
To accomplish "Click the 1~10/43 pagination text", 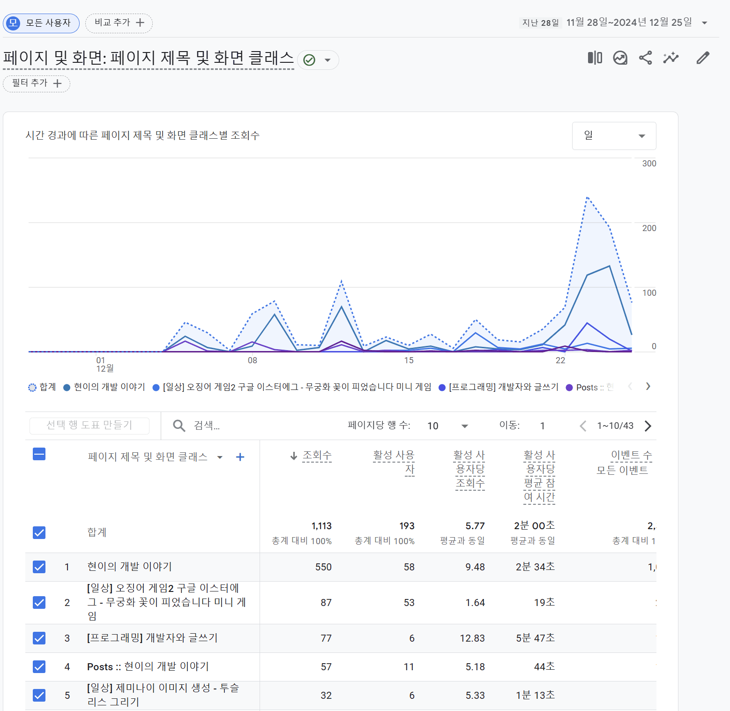I will point(615,426).
